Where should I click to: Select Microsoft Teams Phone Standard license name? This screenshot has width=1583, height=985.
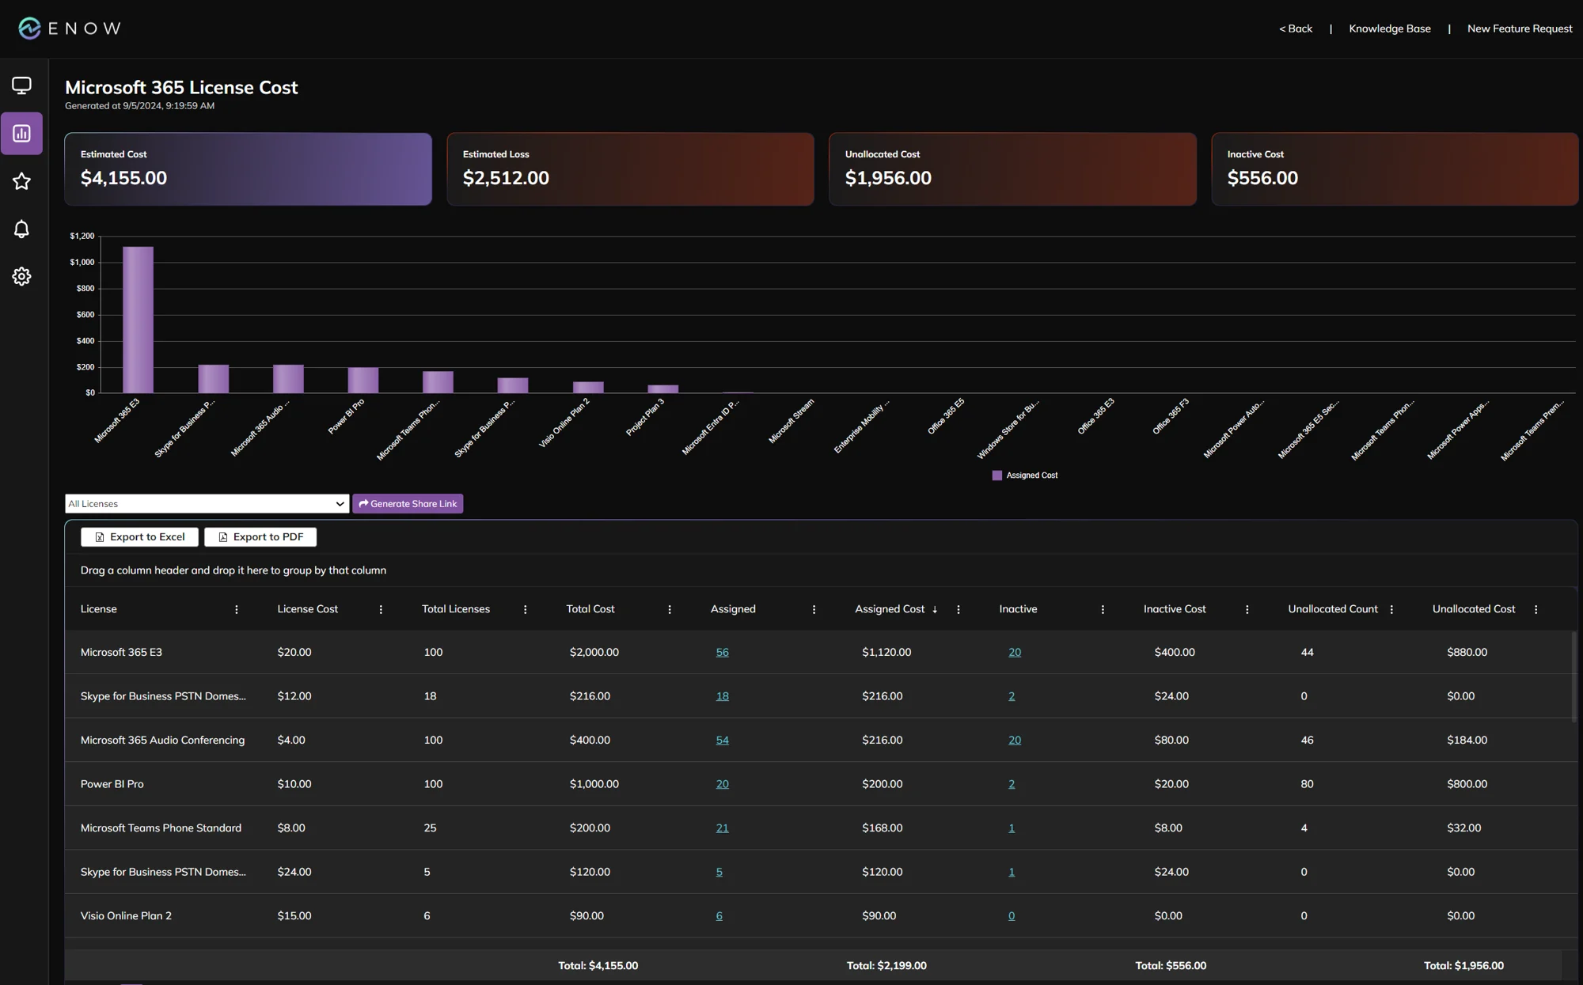[x=161, y=828]
